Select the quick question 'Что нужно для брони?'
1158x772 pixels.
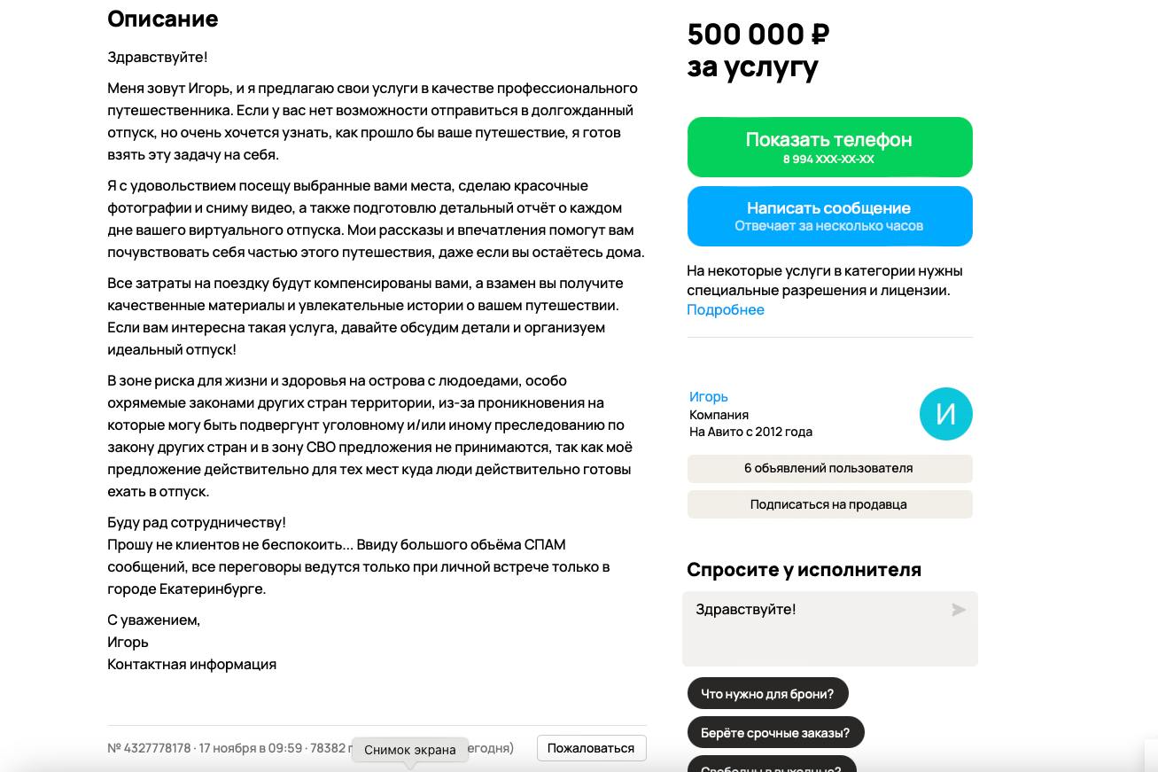pyautogui.click(x=767, y=692)
